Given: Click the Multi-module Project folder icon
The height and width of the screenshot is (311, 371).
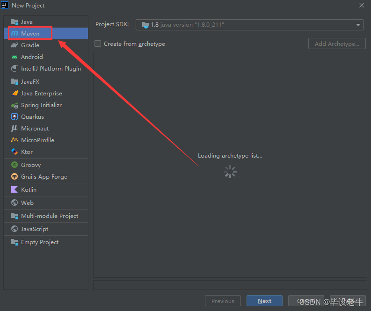Looking at the screenshot, I should tap(15, 216).
